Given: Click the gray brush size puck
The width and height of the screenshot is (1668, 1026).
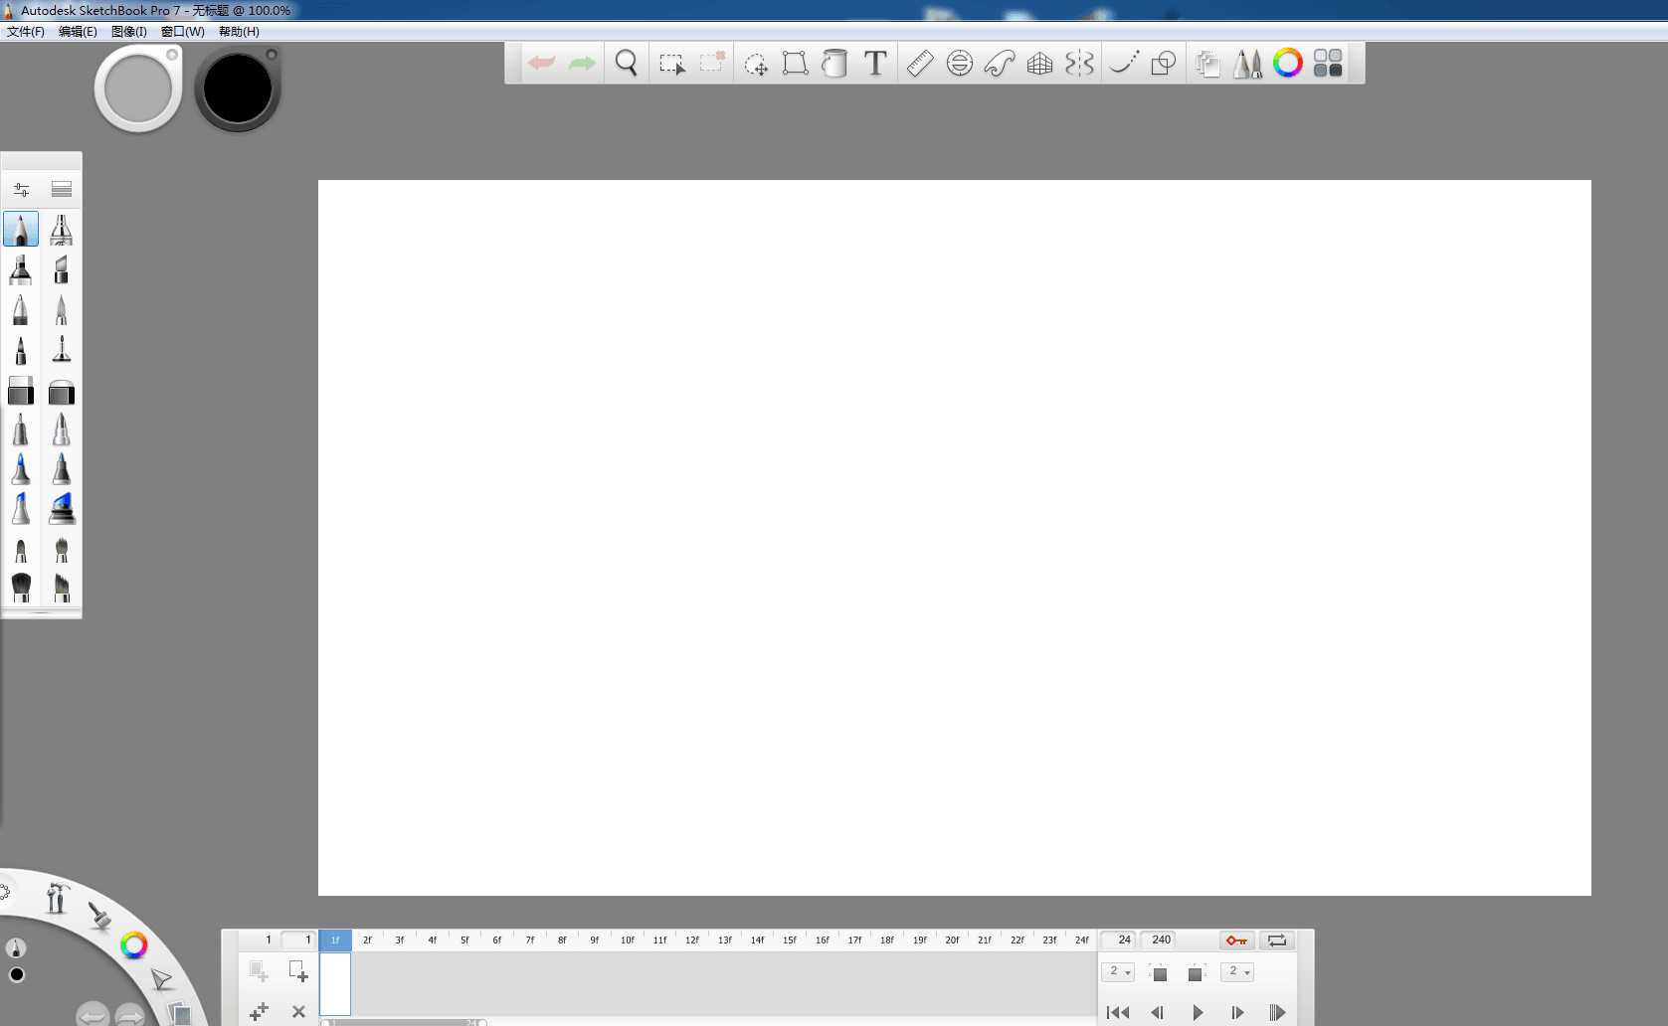Looking at the screenshot, I should (x=138, y=88).
